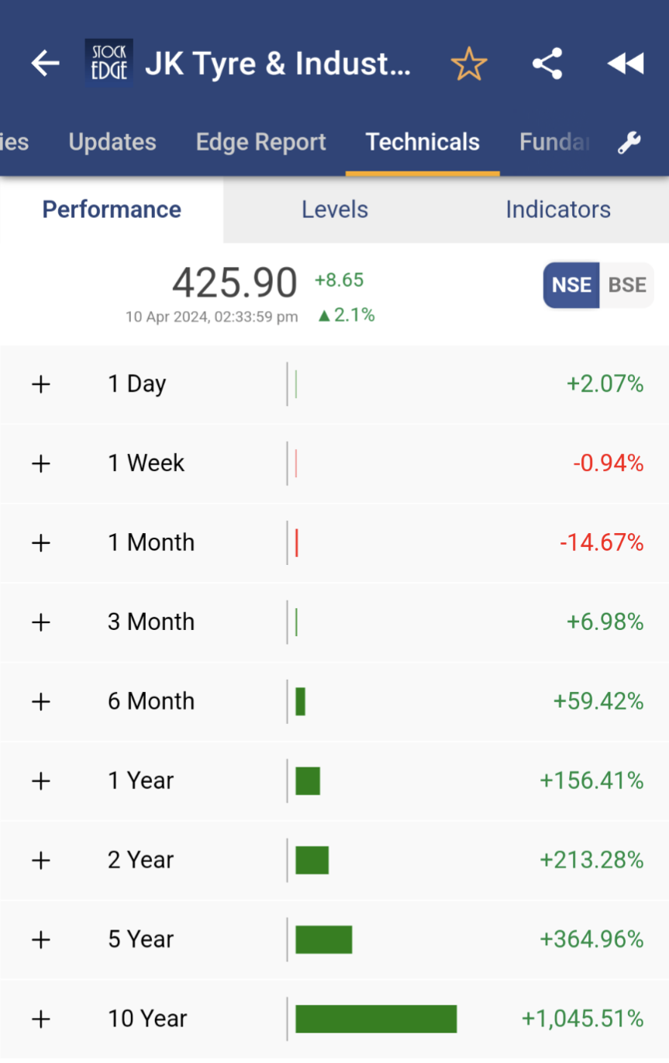
Task: Expand the 1 Day performance row
Action: 40,384
